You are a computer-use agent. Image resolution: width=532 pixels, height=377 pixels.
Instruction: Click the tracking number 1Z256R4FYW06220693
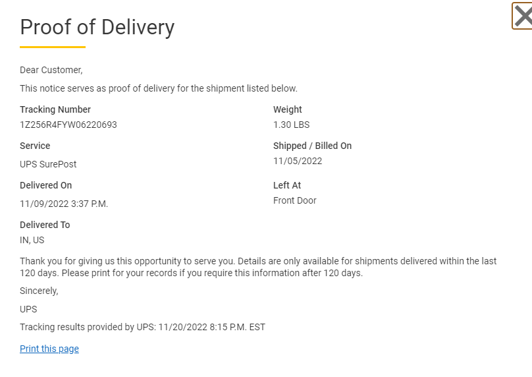(x=68, y=125)
